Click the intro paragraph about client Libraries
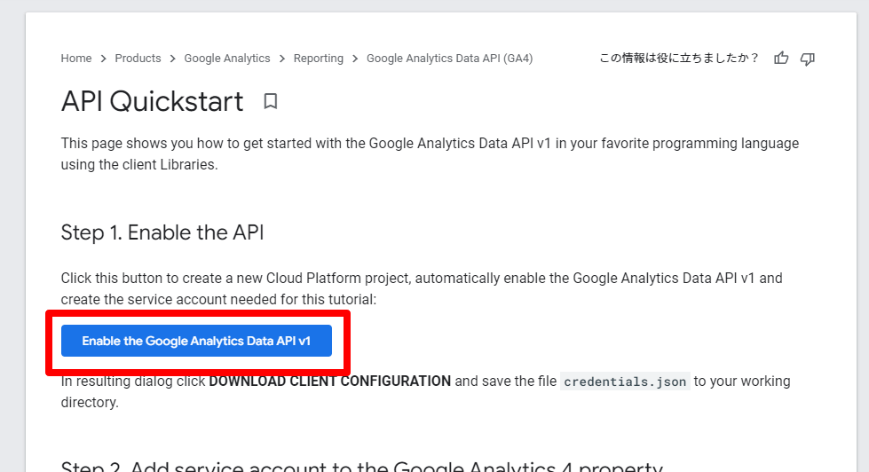Image resolution: width=869 pixels, height=472 pixels. coord(430,153)
